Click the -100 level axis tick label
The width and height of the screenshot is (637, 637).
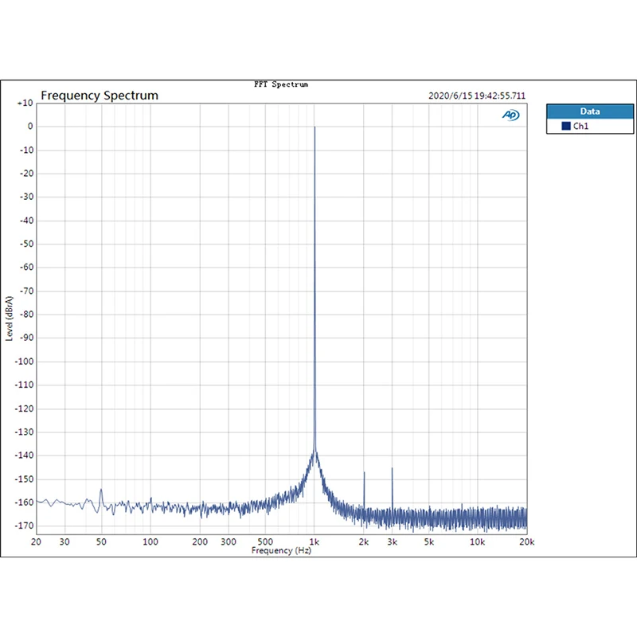pos(24,361)
